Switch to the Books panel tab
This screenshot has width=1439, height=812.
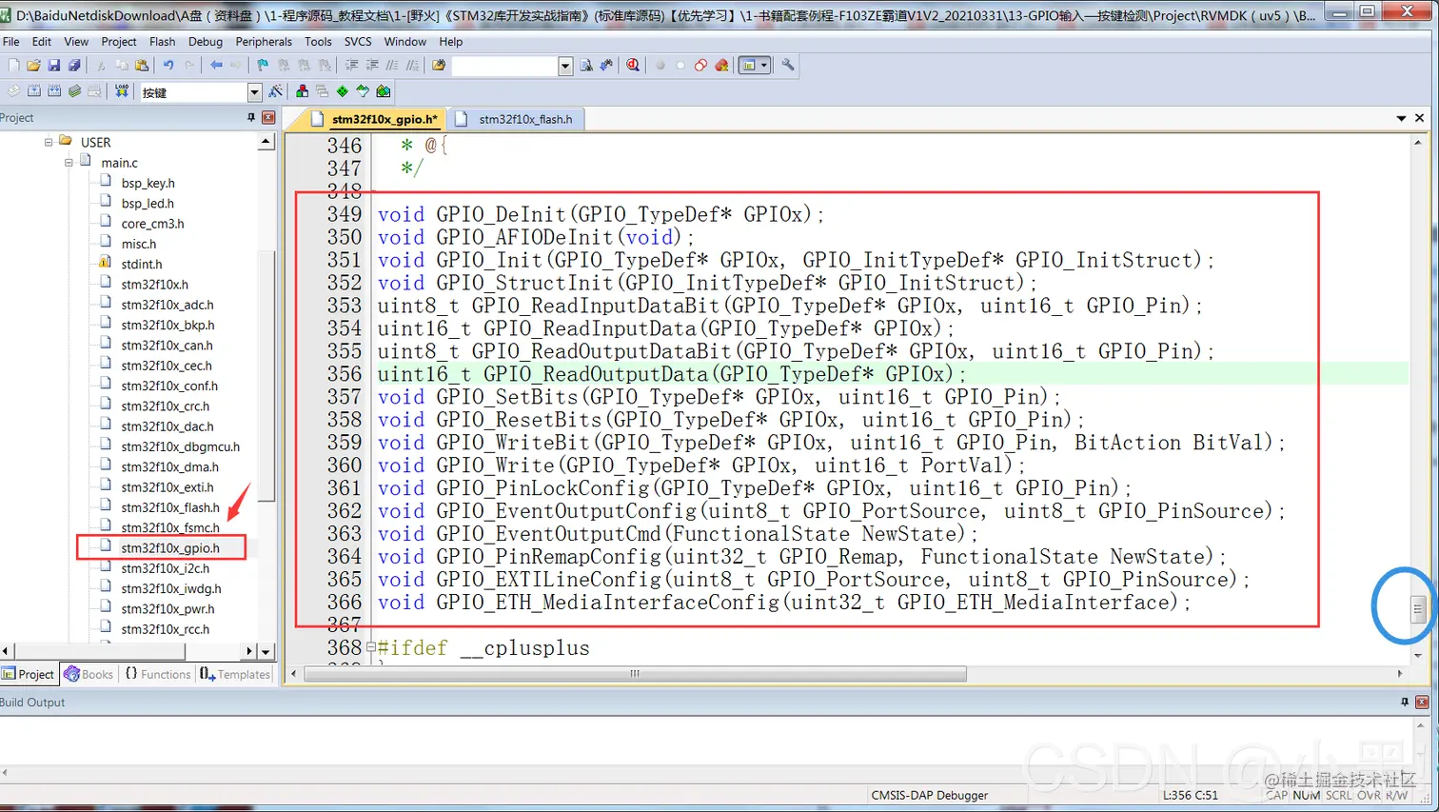pyautogui.click(x=89, y=674)
